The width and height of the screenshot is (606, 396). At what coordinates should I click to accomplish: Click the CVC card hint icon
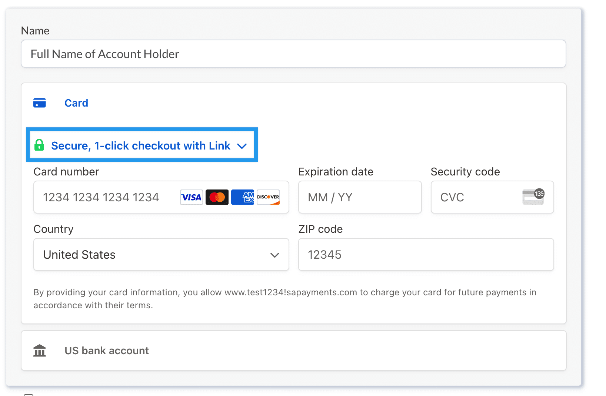[533, 197]
